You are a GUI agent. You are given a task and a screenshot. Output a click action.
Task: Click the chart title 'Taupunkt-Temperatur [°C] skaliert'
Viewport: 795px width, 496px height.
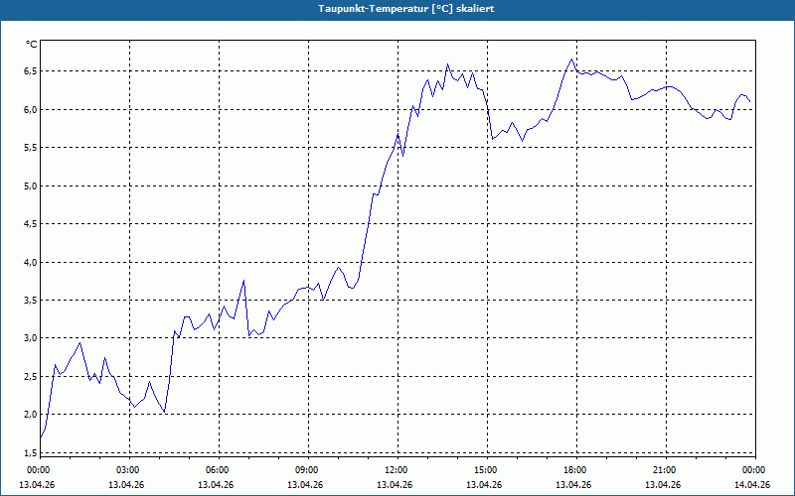click(406, 9)
